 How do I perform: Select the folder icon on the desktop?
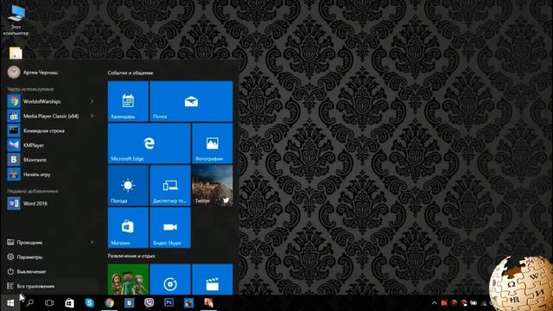[x=16, y=54]
